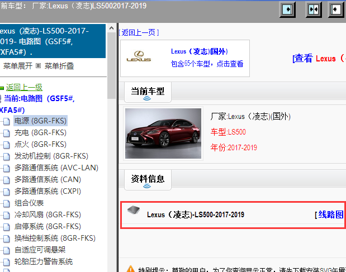The width and height of the screenshot is (346, 272).
Task: Open 启停系统 (8GR-FKS) tree item
Action: coord(48,226)
